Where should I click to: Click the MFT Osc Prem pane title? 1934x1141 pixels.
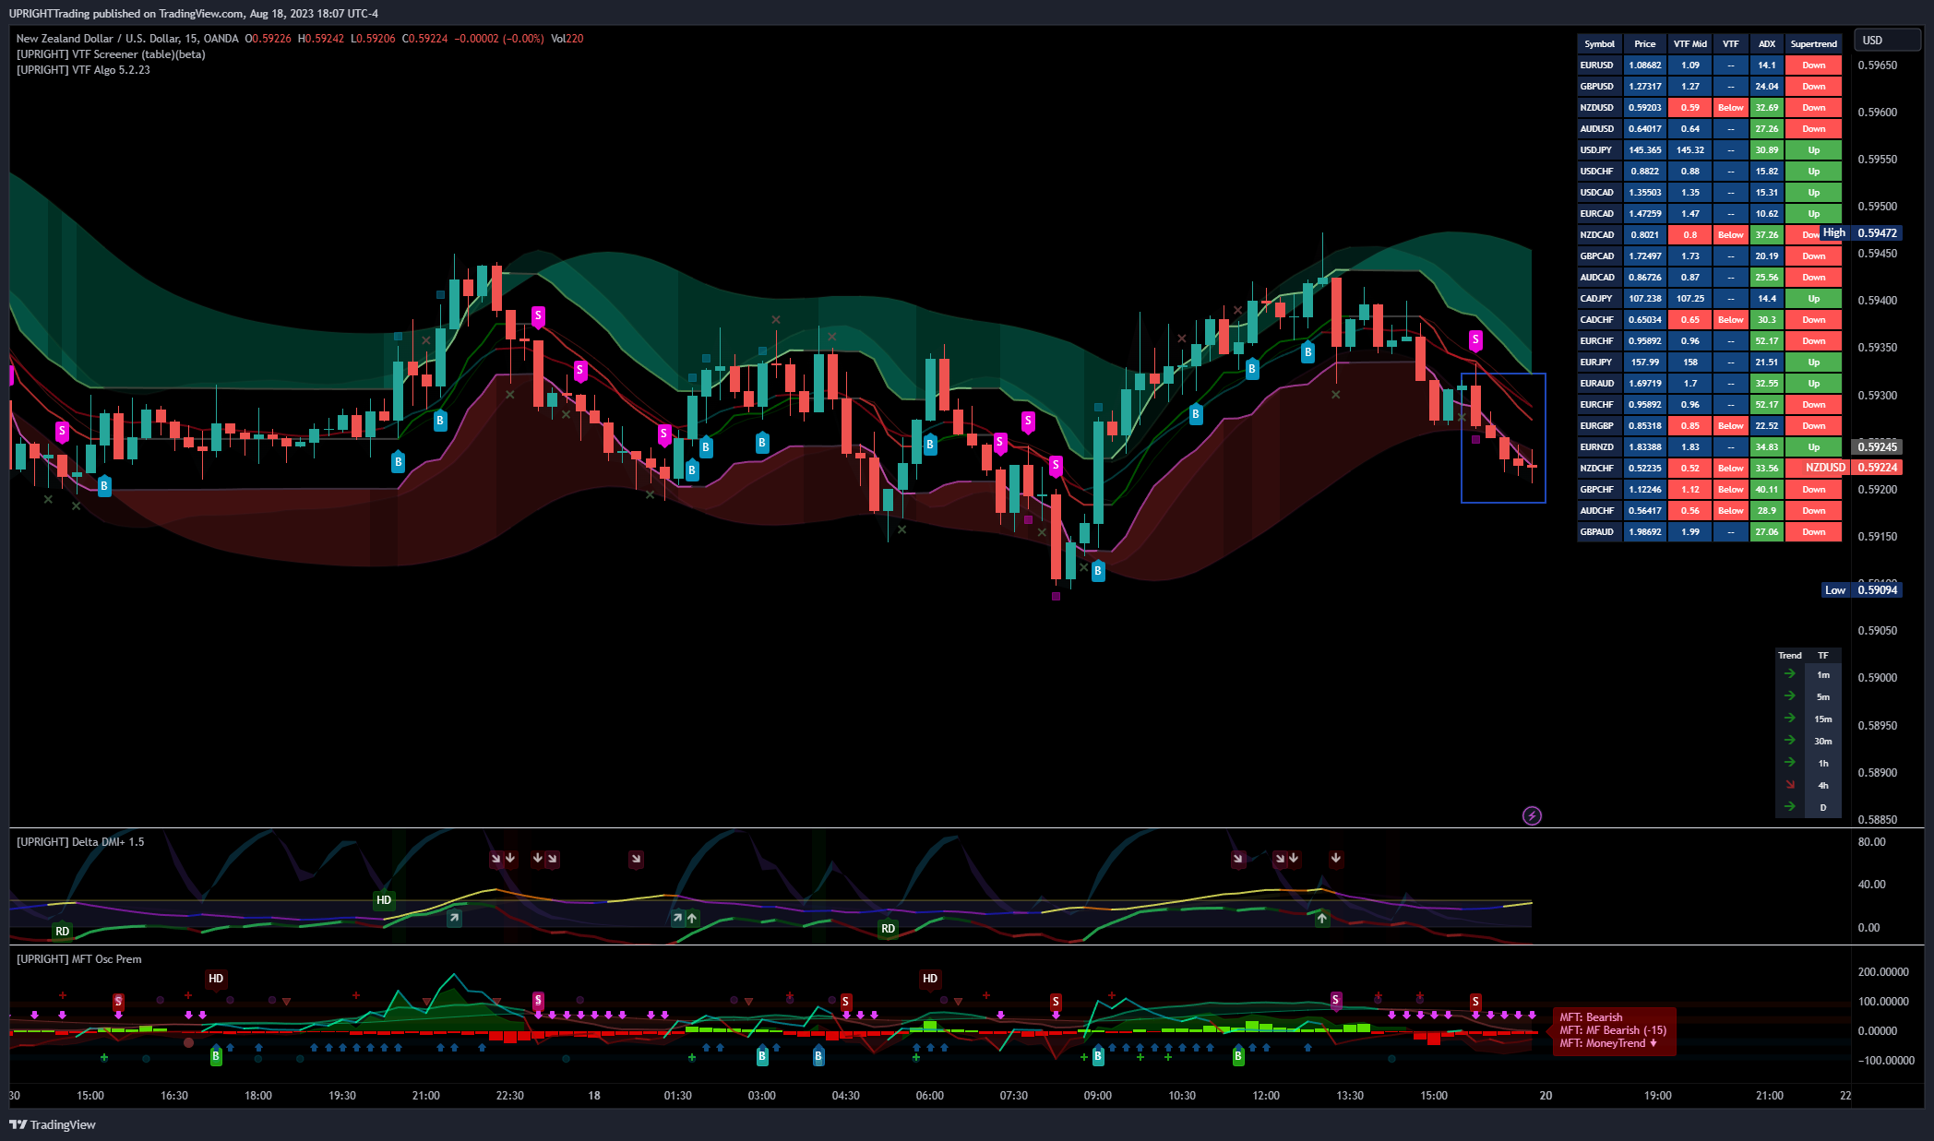(79, 959)
